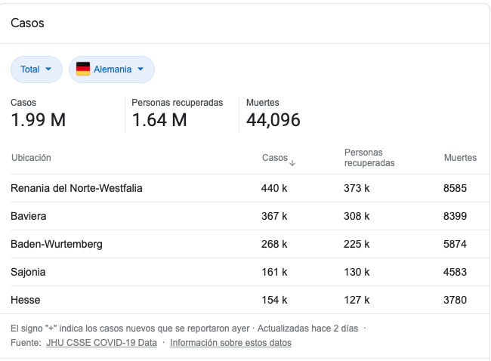
Task: Sort by the Casos column arrow
Action: tap(292, 163)
